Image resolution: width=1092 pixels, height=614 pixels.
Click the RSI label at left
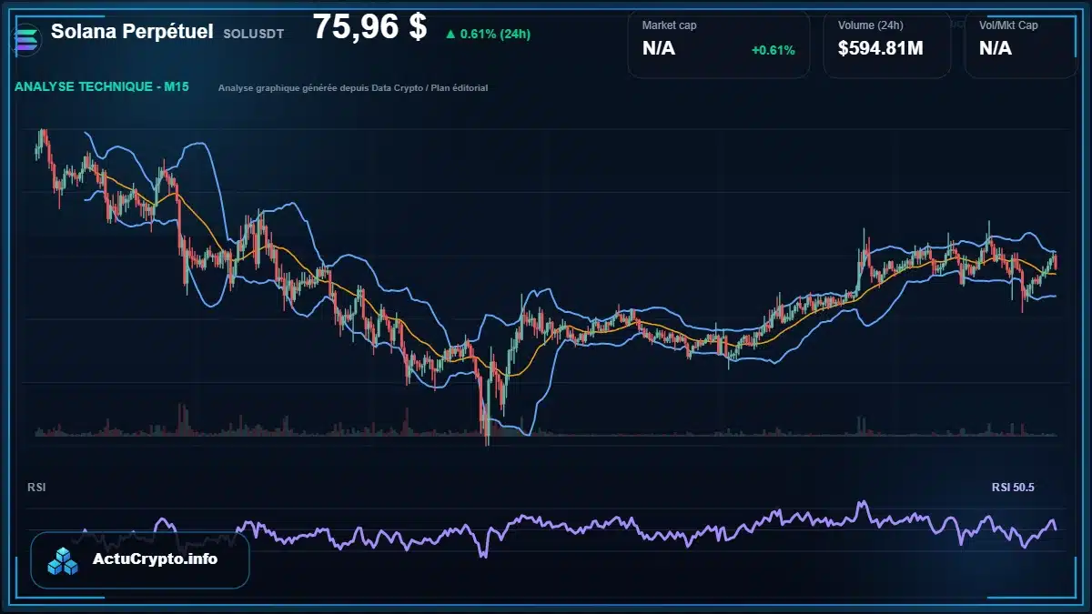[x=36, y=488]
